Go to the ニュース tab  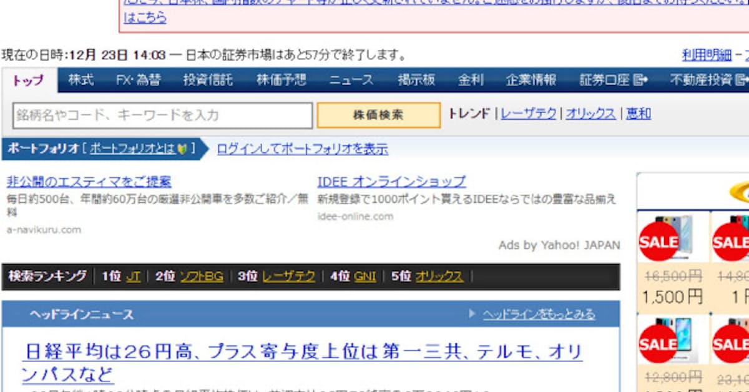(x=351, y=80)
